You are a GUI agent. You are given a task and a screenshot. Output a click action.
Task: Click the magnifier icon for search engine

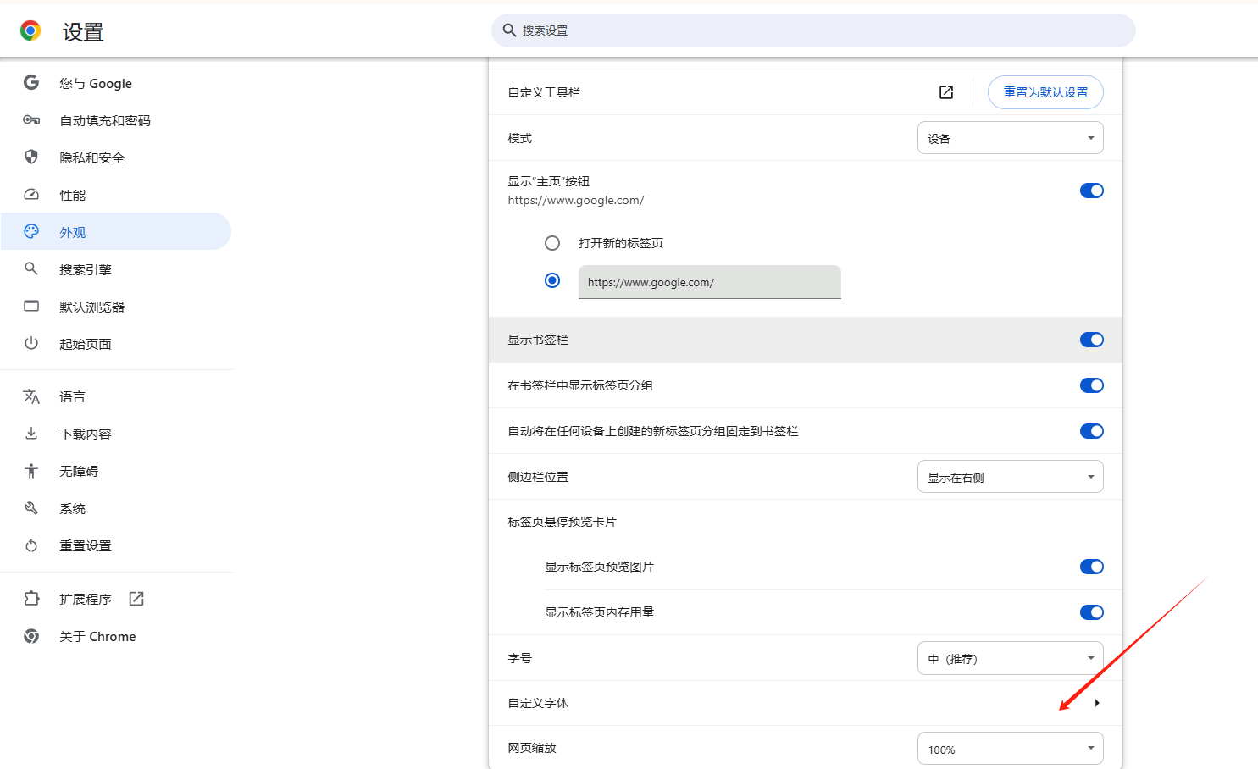31,268
